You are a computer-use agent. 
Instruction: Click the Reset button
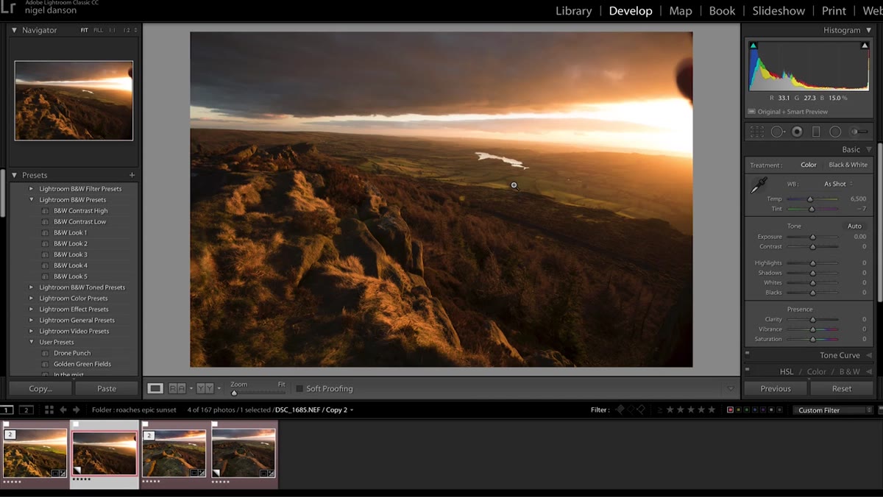pos(842,388)
